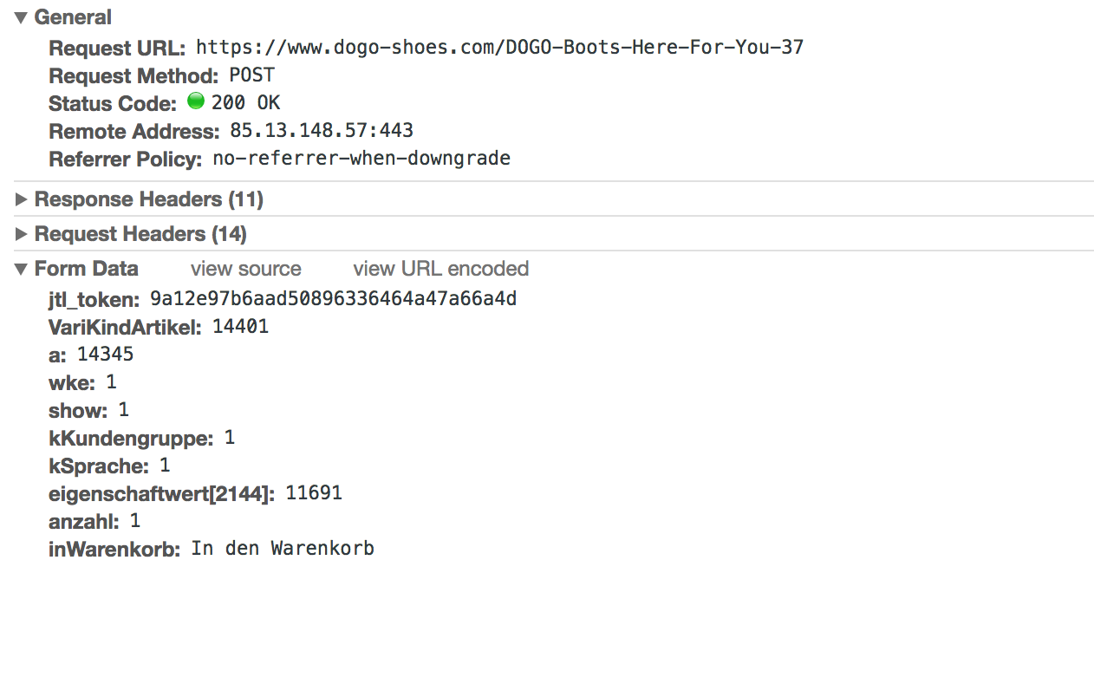Click the view URL encoded link

(x=440, y=269)
